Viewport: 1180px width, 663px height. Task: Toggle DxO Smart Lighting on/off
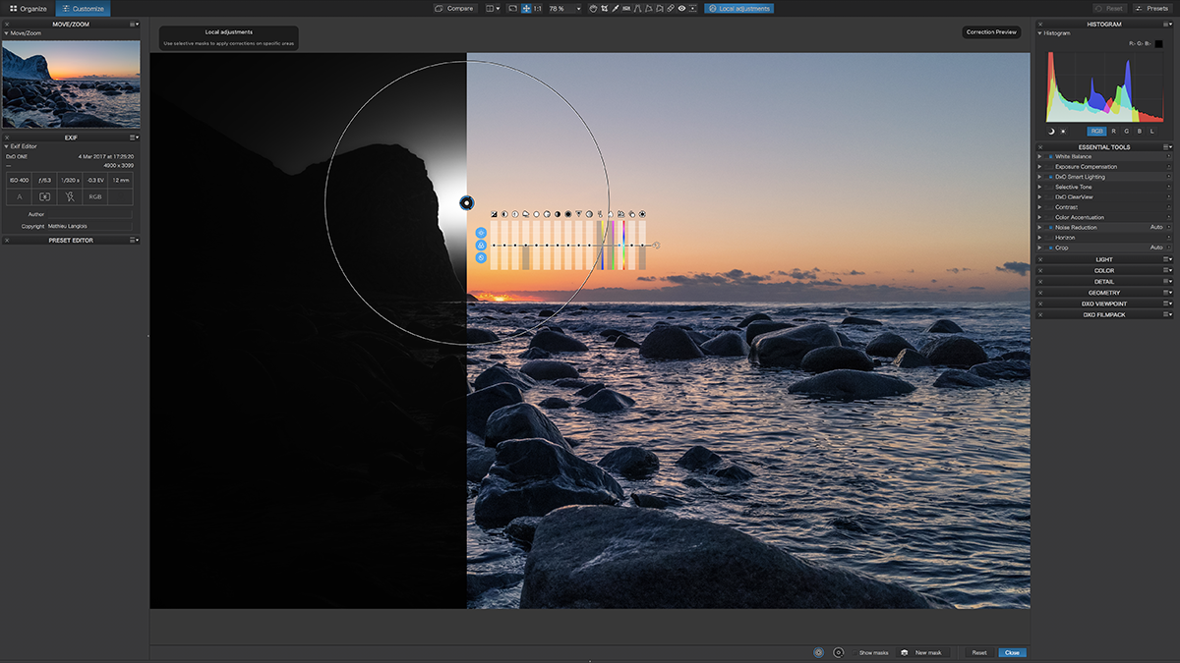coord(1050,177)
